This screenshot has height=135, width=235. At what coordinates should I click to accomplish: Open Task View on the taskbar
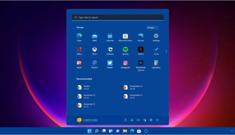point(104,131)
